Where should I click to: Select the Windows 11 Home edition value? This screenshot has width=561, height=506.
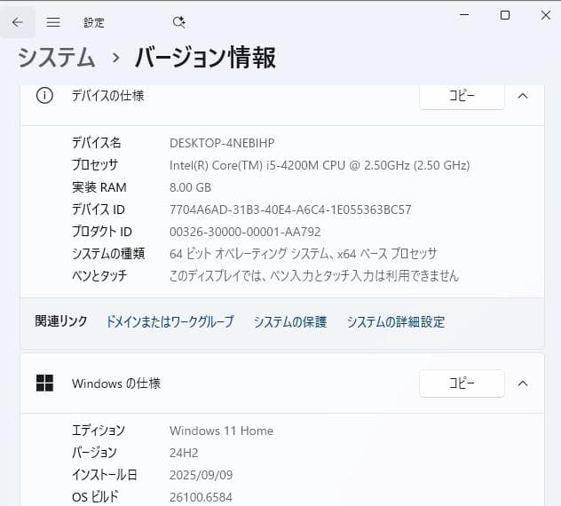pos(221,431)
